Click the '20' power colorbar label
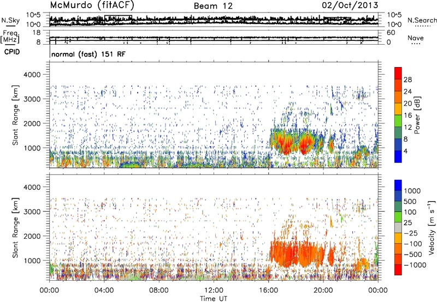This screenshot has height=302, width=437. tap(408, 104)
